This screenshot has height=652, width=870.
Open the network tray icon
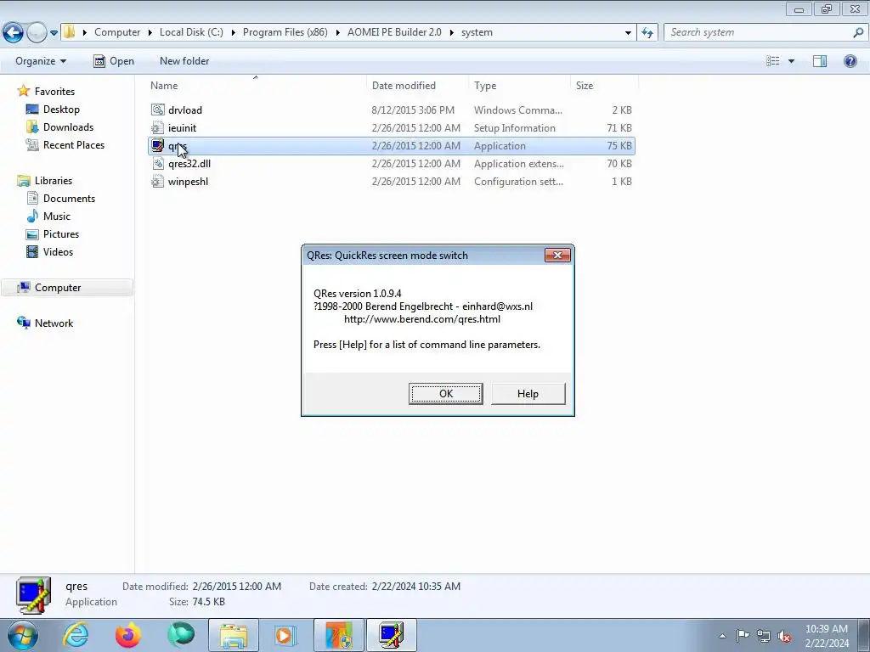pyautogui.click(x=764, y=636)
